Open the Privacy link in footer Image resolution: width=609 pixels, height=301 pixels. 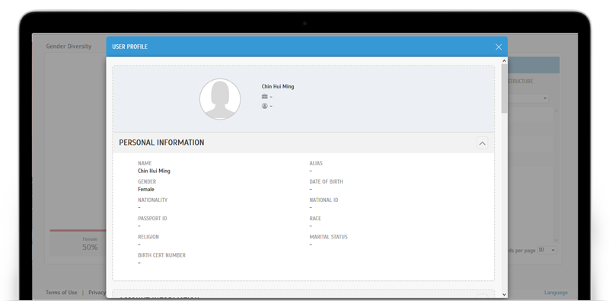pyautogui.click(x=97, y=293)
